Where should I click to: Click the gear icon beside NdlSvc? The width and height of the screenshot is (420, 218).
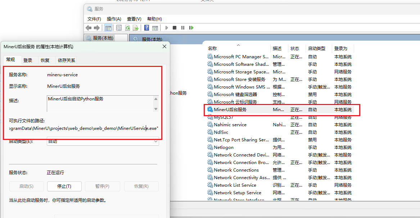[210, 132]
